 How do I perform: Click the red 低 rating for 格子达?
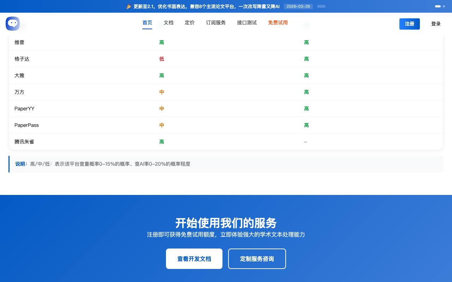click(162, 59)
